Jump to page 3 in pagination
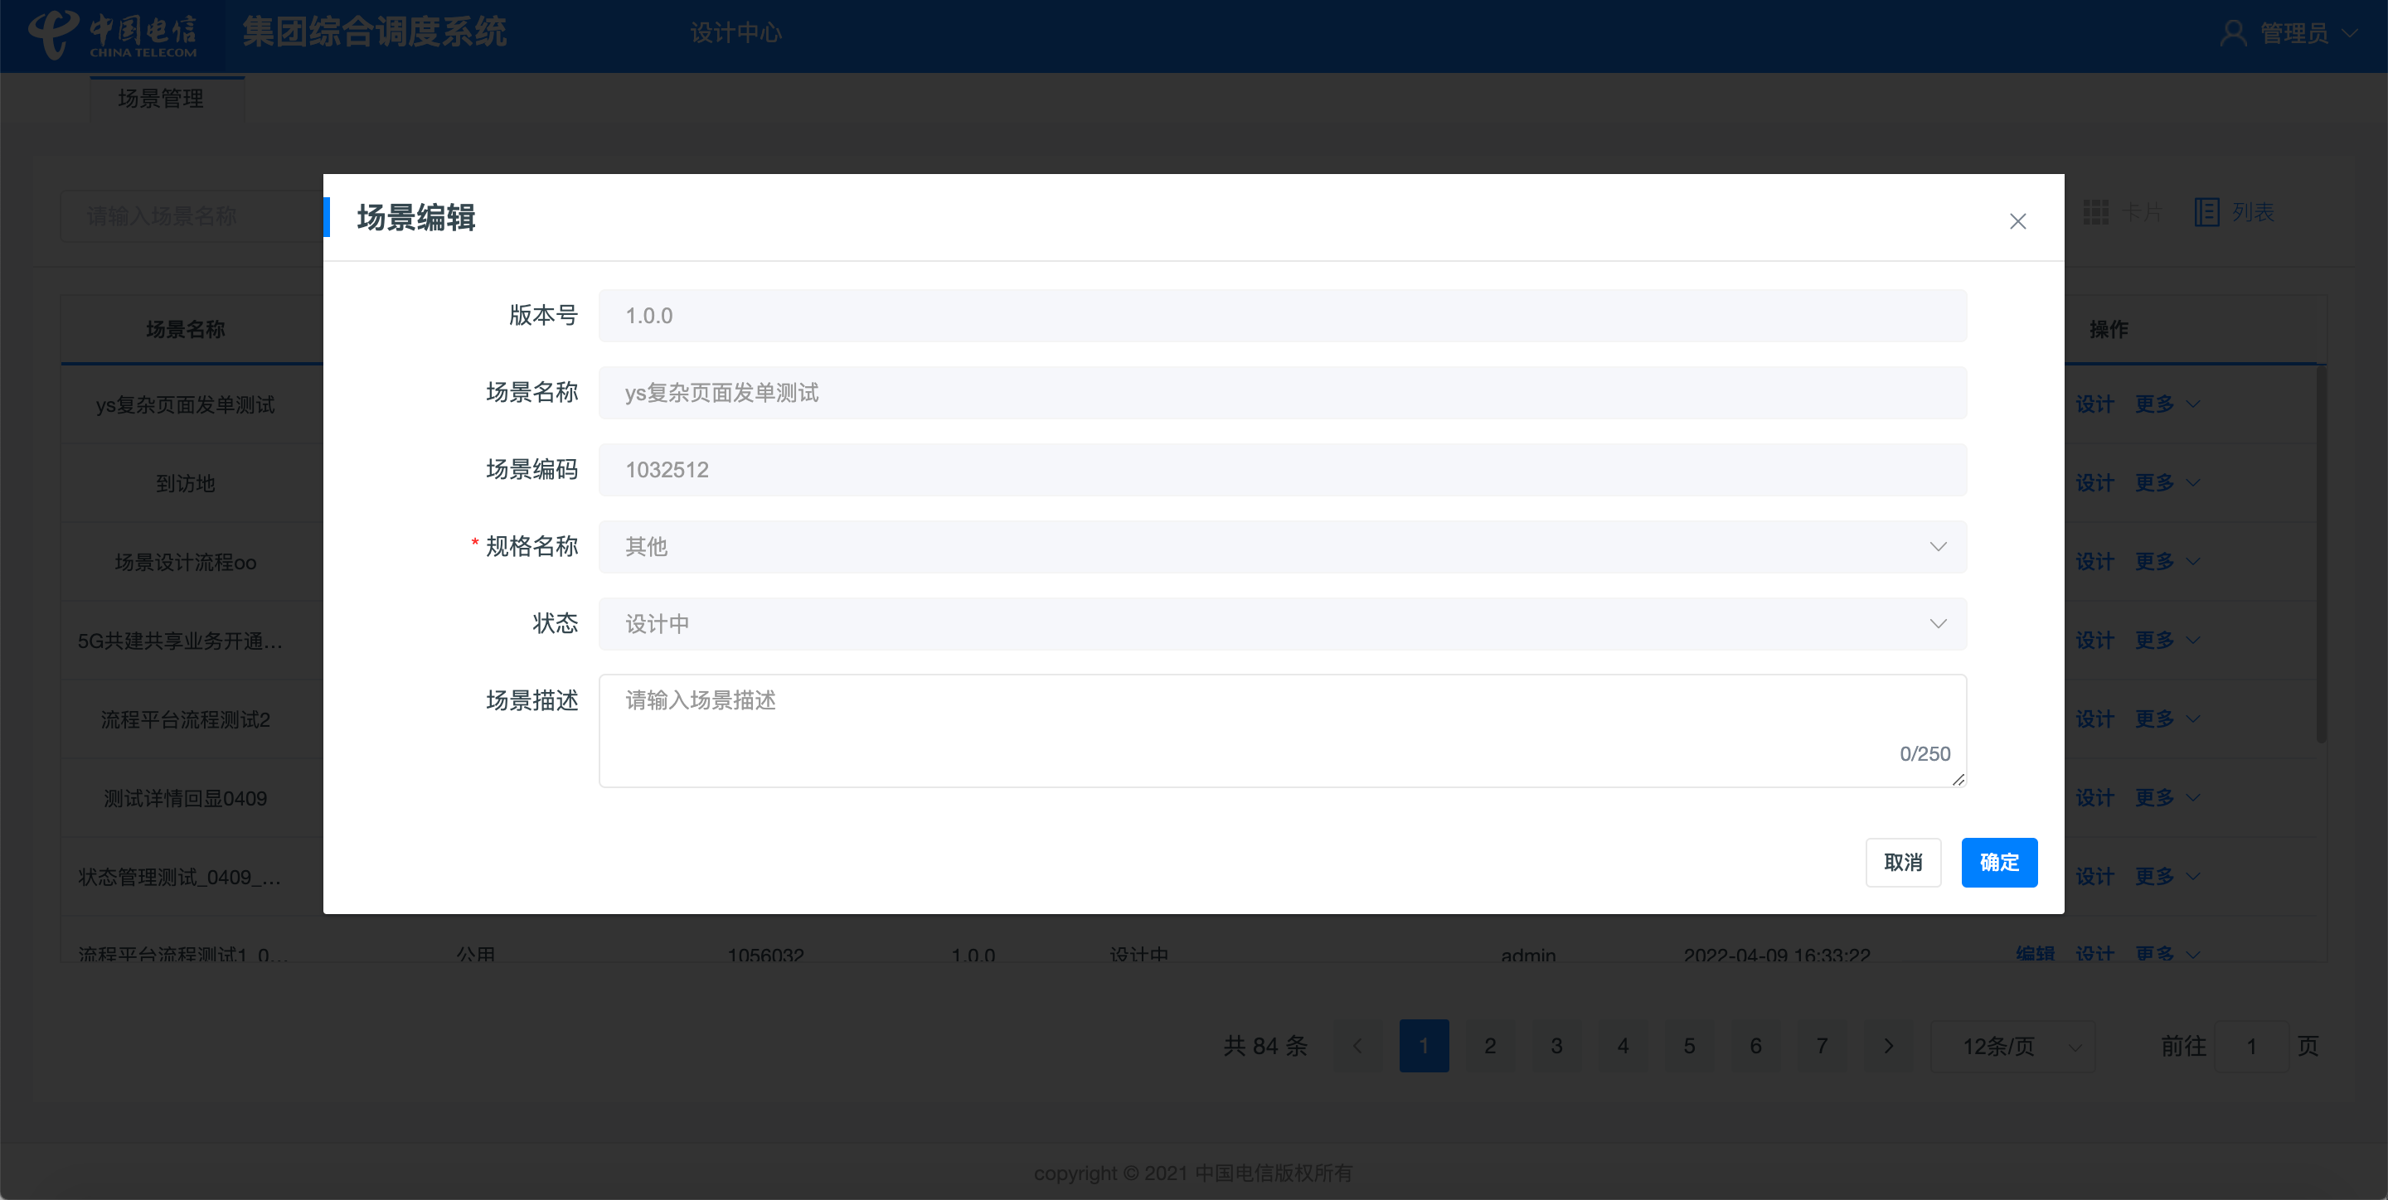The height and width of the screenshot is (1200, 2388). coord(1556,1045)
